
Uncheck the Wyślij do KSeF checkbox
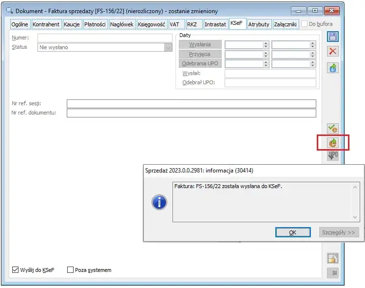(15, 270)
